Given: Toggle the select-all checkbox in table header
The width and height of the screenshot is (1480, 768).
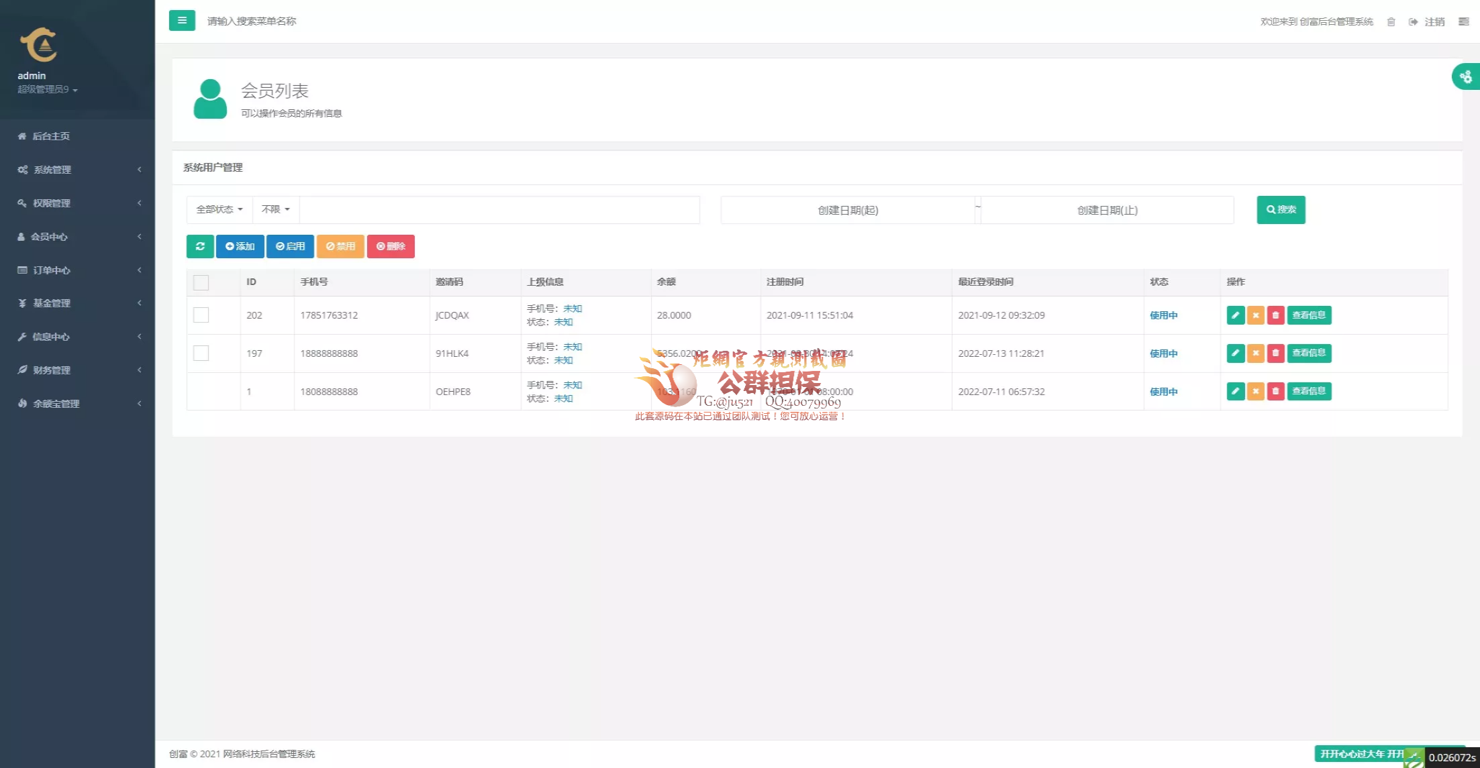Looking at the screenshot, I should (201, 282).
